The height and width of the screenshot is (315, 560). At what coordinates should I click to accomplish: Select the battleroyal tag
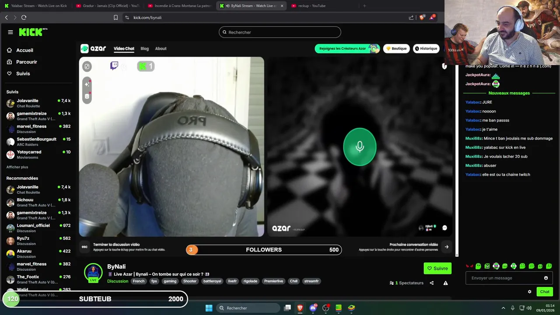coord(212,281)
